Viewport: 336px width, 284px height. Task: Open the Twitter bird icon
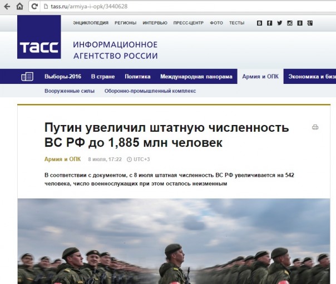point(279,23)
